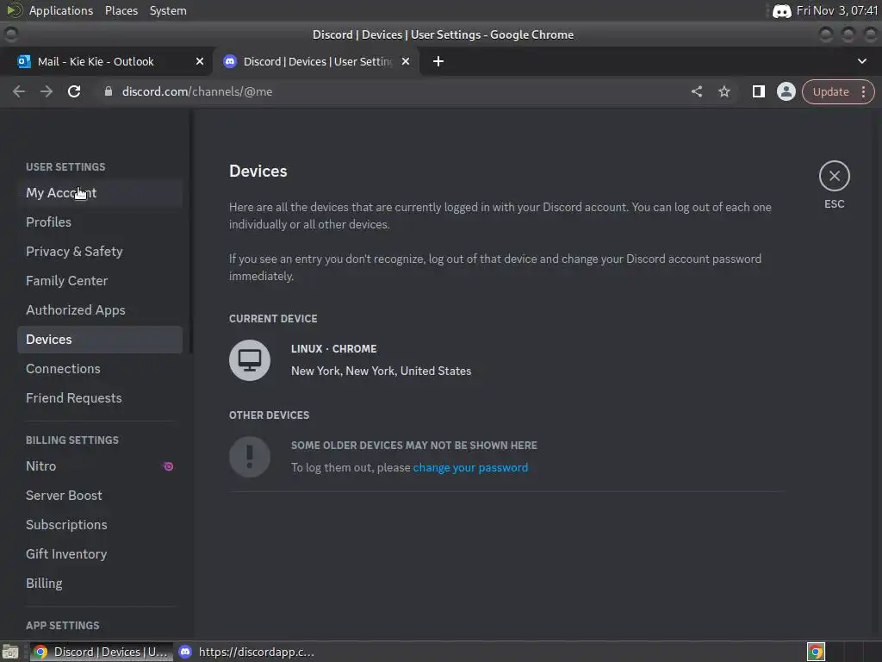Click the Chrome icon in bottom-right panel
882x662 pixels.
(x=816, y=652)
